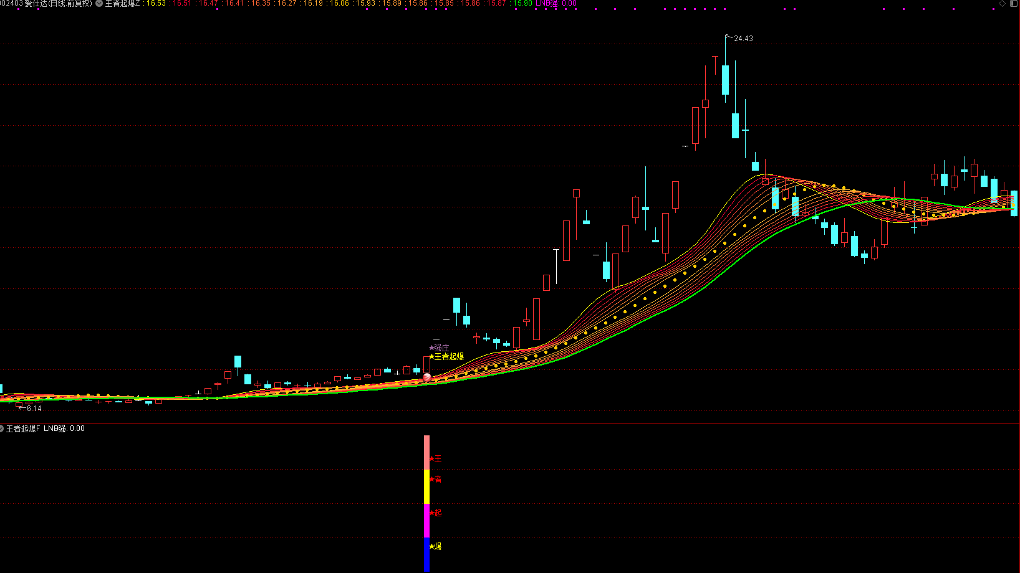
Task: Click the ★起 label on signal bar
Action: coord(435,513)
